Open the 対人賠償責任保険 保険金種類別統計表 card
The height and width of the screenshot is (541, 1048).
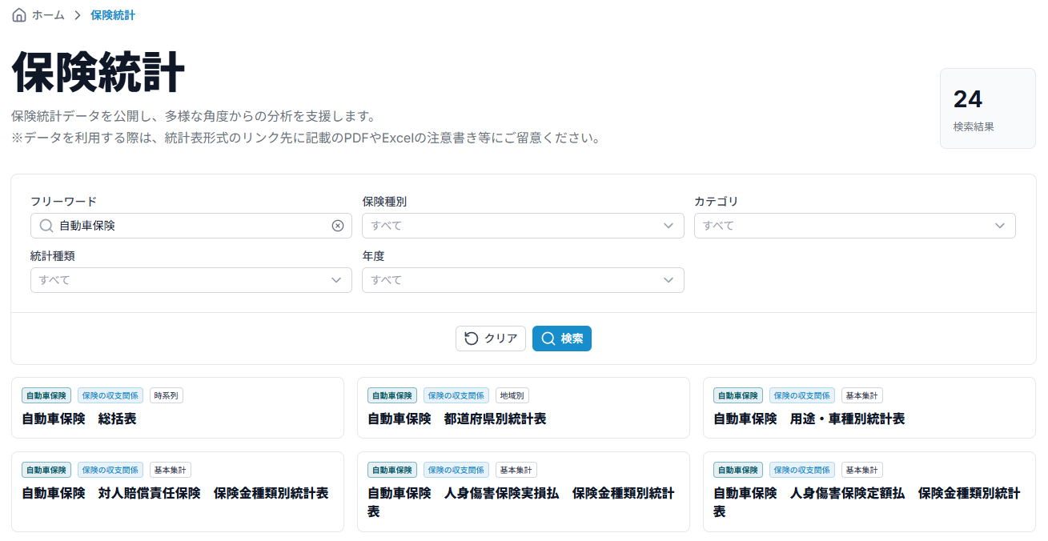click(x=178, y=492)
